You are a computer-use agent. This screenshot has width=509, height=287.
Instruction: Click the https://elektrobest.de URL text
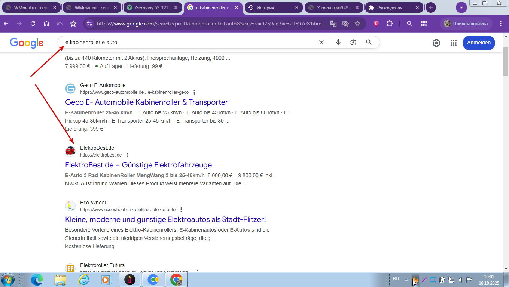(101, 155)
